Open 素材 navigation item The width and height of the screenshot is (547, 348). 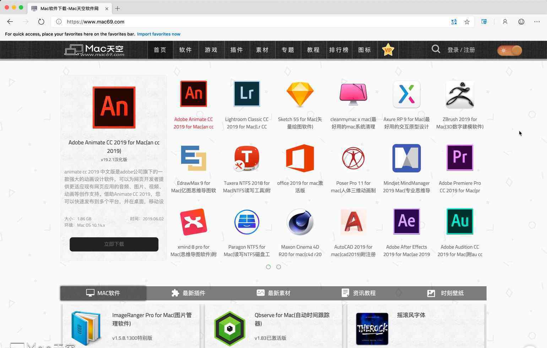262,50
